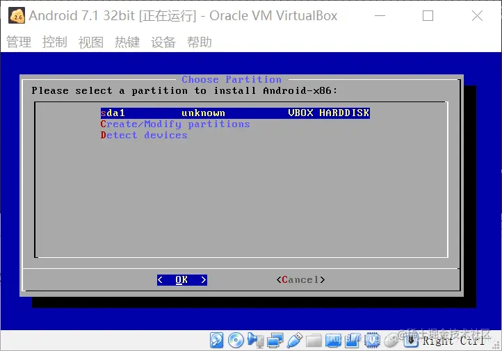Minimize the VirtualBox window
502x351 pixels.
click(380, 16)
